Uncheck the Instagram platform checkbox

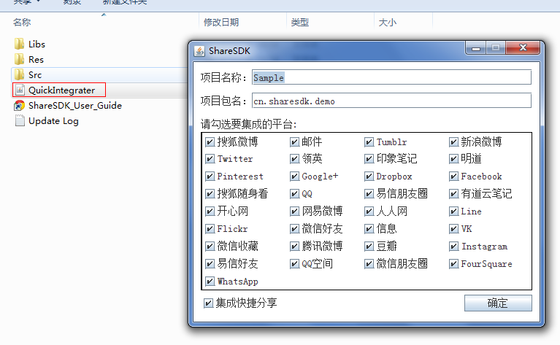[x=453, y=247]
